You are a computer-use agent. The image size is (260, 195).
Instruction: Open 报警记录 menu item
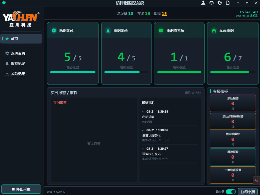(21, 64)
